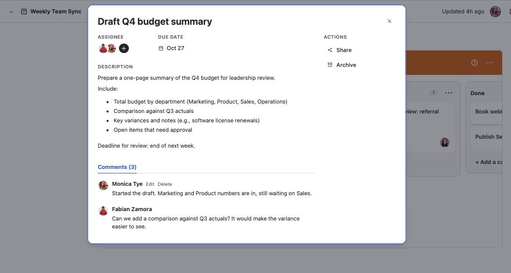
Task: Click the Share action label
Action: [x=344, y=50]
